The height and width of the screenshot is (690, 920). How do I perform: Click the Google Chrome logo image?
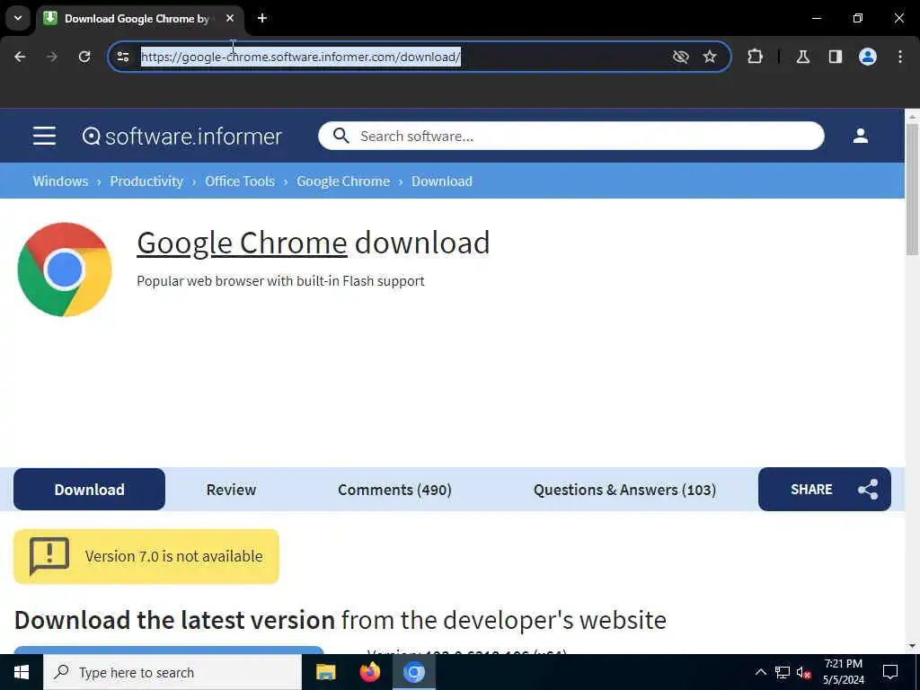[65, 270]
